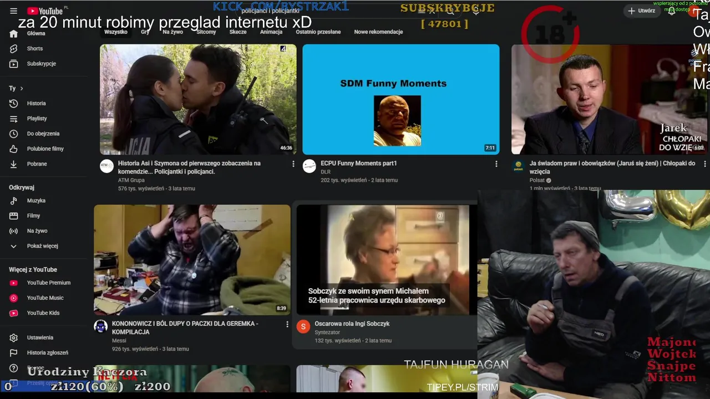Viewport: 710px width, 399px height.
Task: Select the Na żywo filter chip
Action: click(x=173, y=32)
